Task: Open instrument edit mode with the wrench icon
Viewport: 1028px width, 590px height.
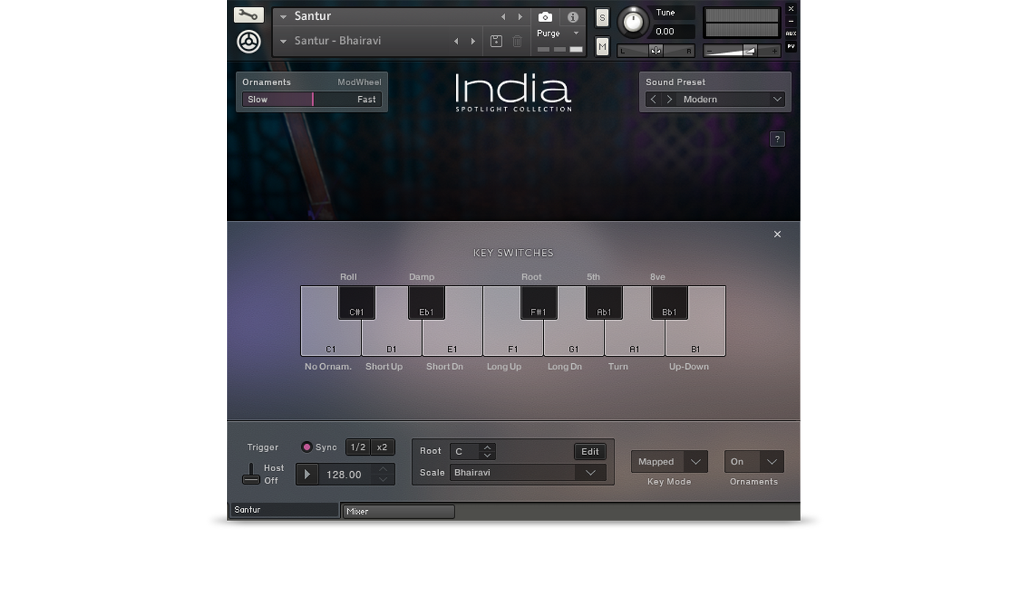Action: [249, 15]
